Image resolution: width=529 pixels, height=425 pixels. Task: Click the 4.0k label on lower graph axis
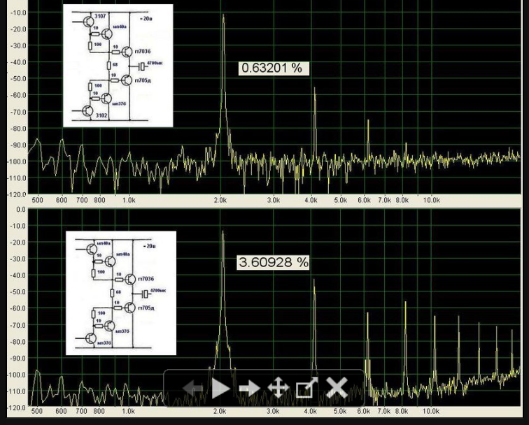pyautogui.click(x=311, y=411)
